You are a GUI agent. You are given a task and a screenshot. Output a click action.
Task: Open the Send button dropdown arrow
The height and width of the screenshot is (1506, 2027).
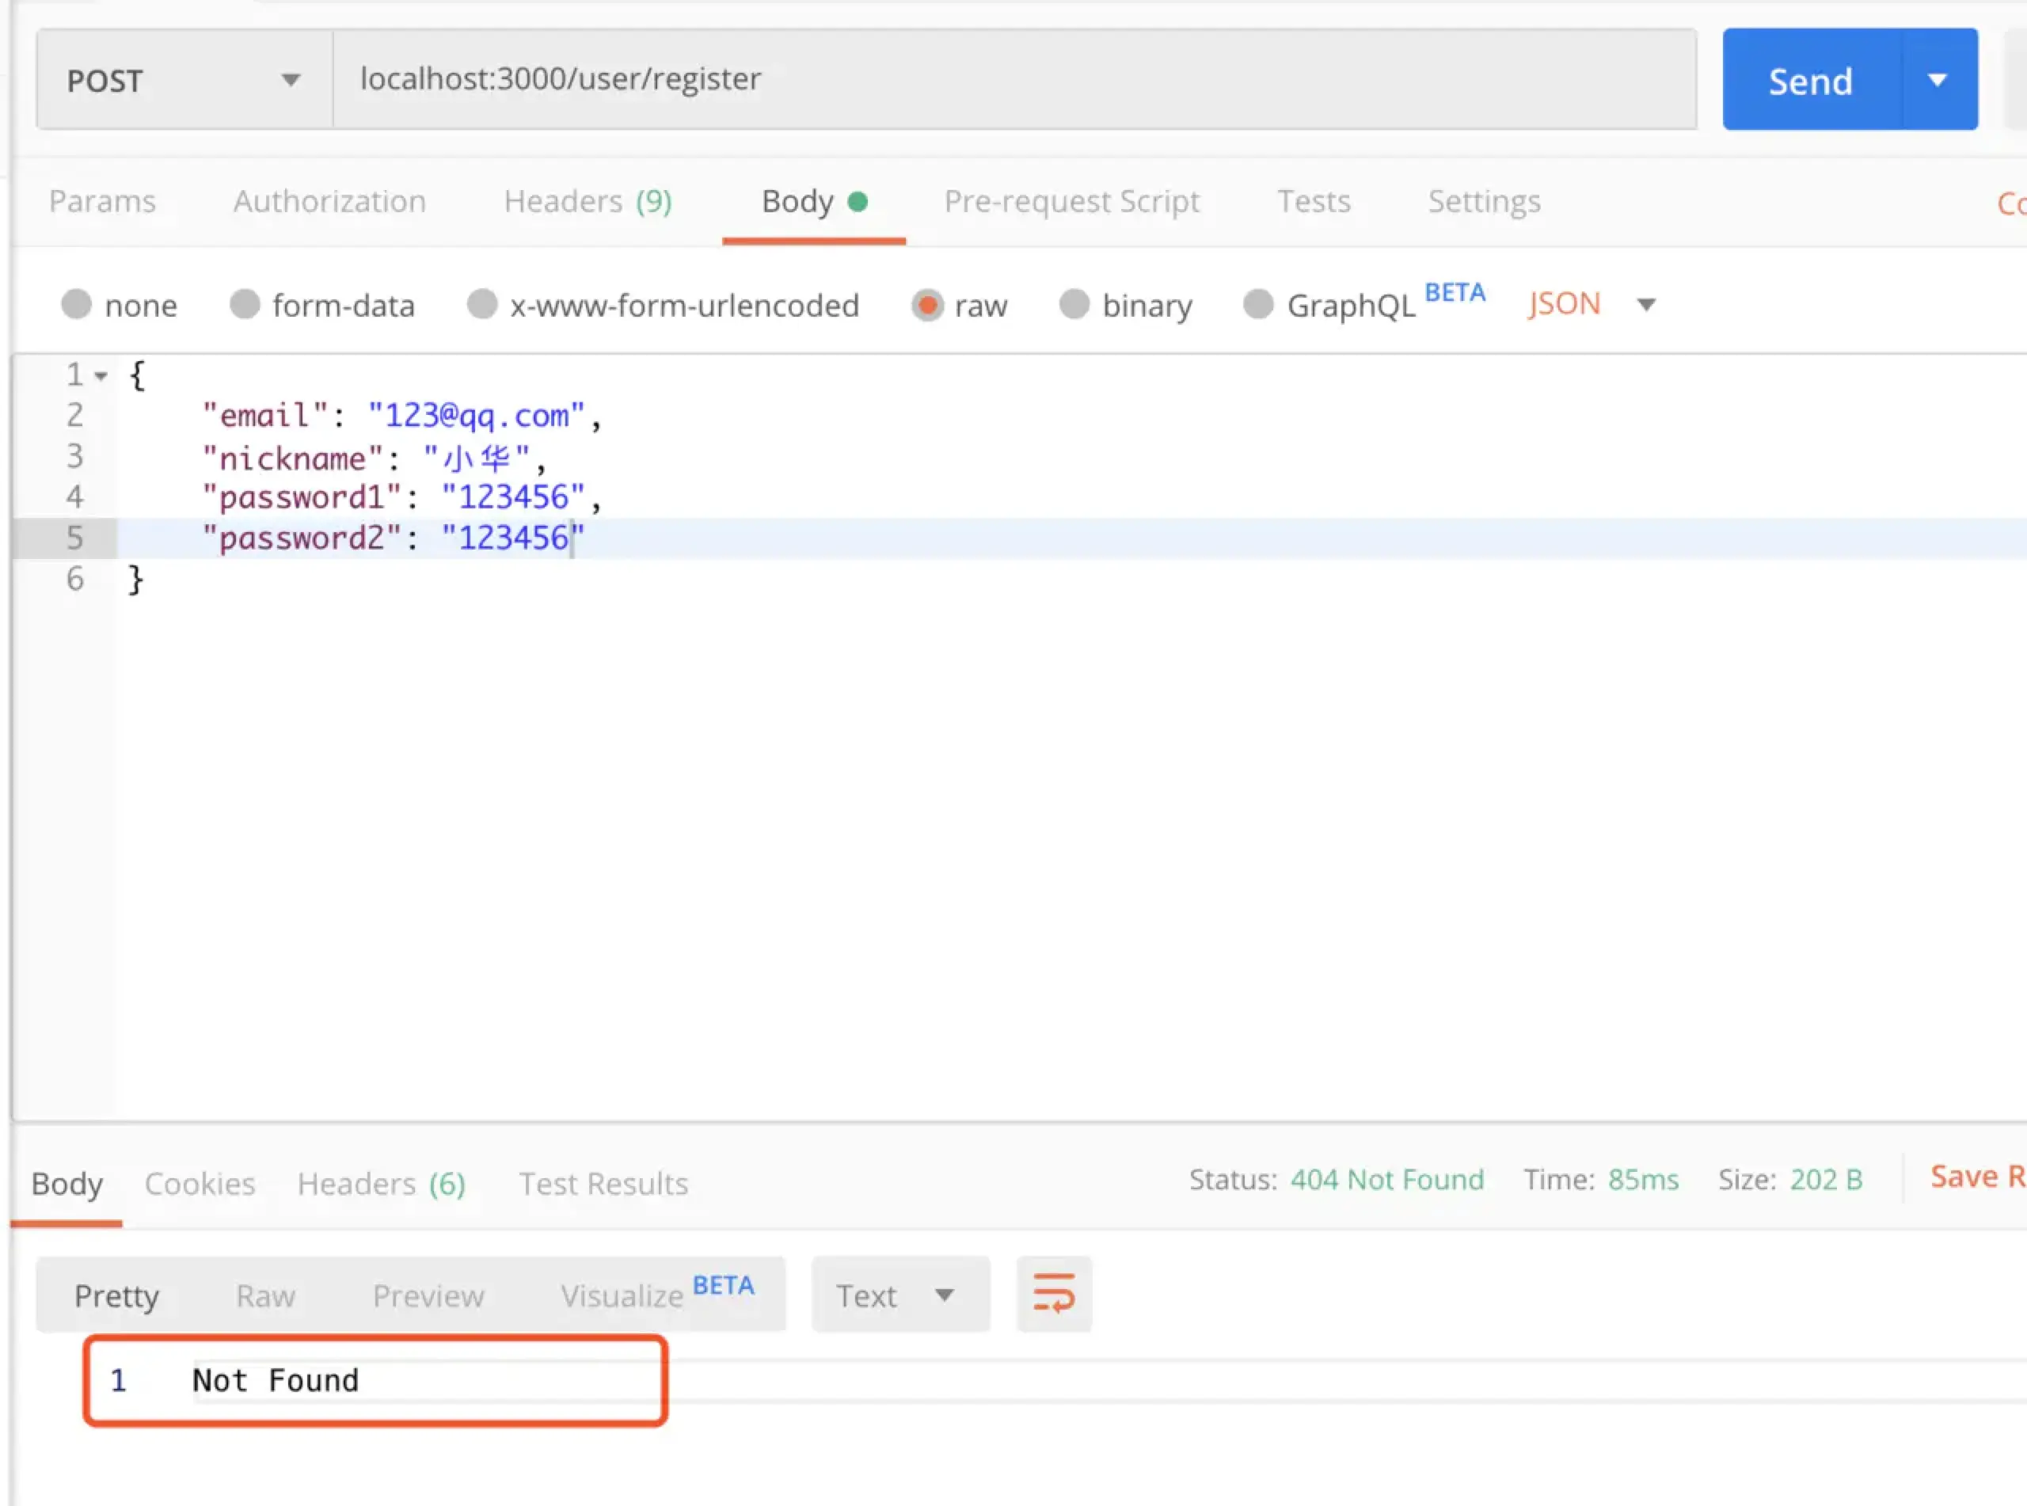pos(1938,80)
